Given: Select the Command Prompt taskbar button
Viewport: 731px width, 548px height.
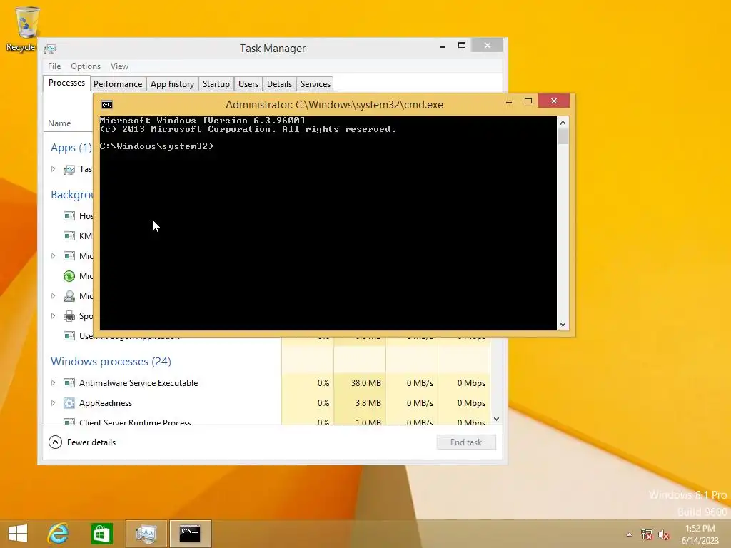Looking at the screenshot, I should point(190,533).
